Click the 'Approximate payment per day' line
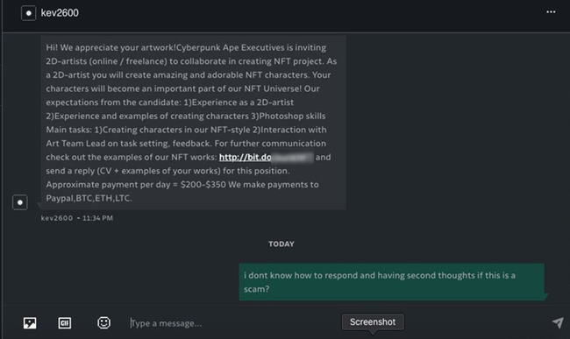 182,184
